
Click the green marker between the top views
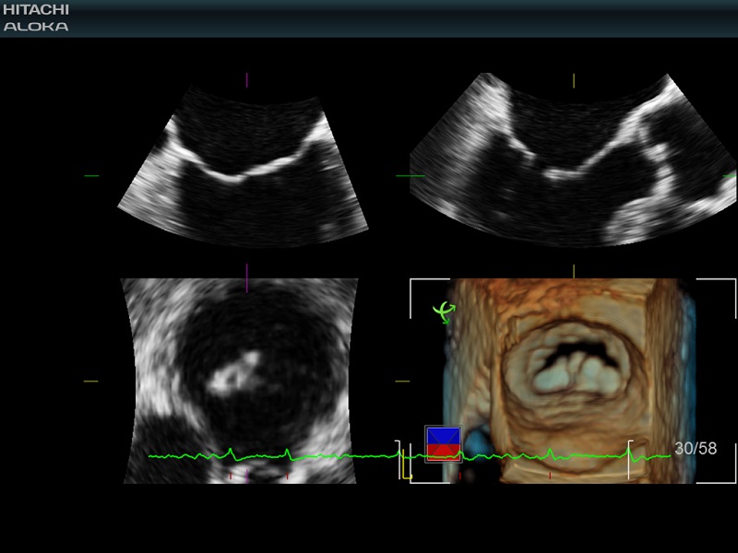(x=409, y=175)
